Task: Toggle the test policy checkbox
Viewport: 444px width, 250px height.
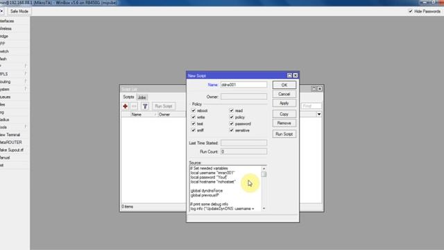Action: [x=194, y=124]
